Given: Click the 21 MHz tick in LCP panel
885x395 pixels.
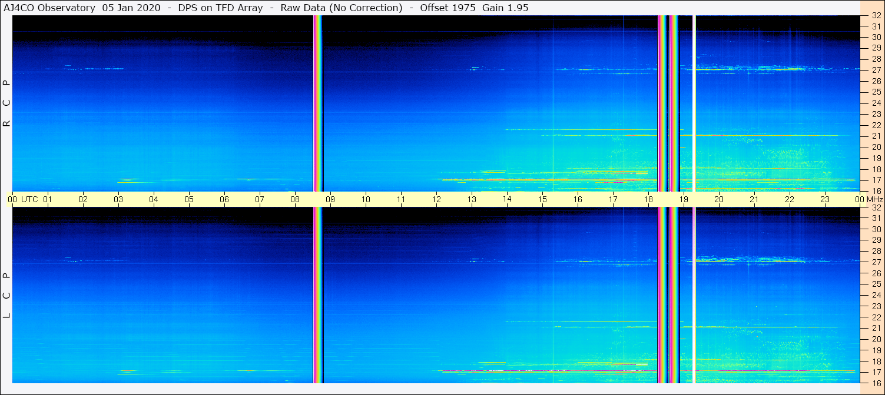Looking at the screenshot, I should pos(876,328).
